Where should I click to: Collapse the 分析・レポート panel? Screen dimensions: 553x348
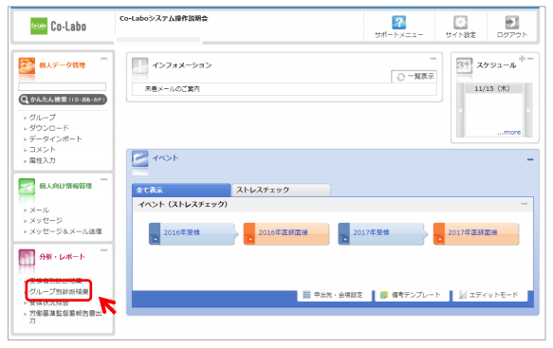103,250
